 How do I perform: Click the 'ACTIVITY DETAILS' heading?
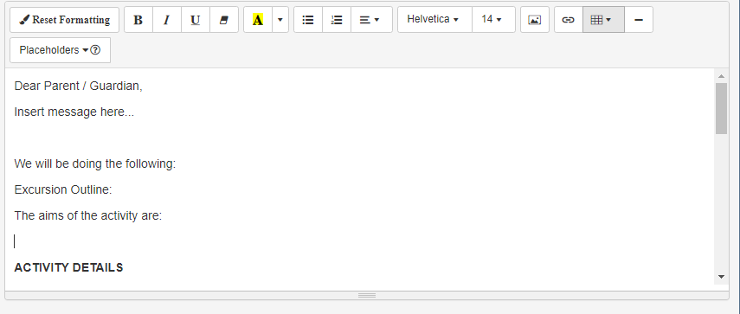point(69,267)
